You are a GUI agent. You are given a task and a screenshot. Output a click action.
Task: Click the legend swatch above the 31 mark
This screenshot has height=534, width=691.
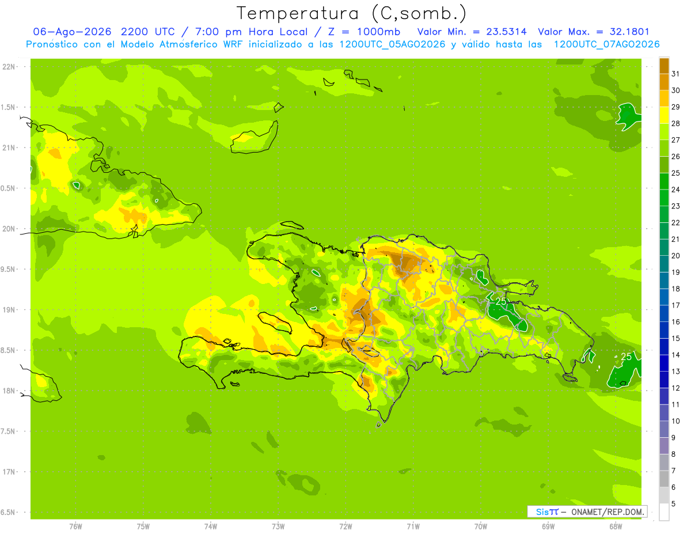click(664, 65)
